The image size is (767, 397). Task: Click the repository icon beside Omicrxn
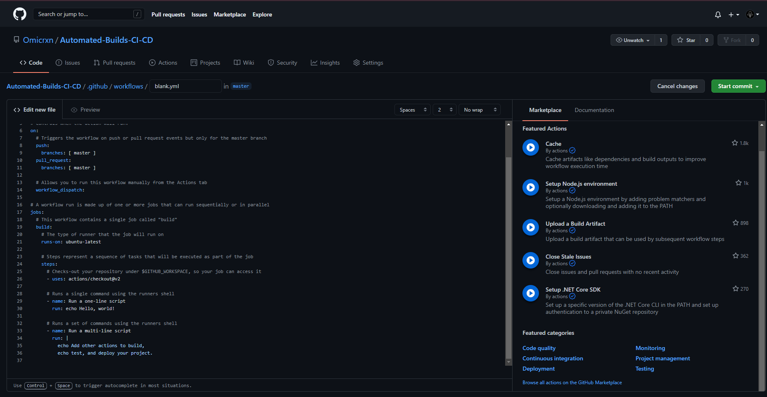pos(16,40)
